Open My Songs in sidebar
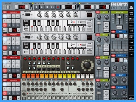 pos(131,98)
